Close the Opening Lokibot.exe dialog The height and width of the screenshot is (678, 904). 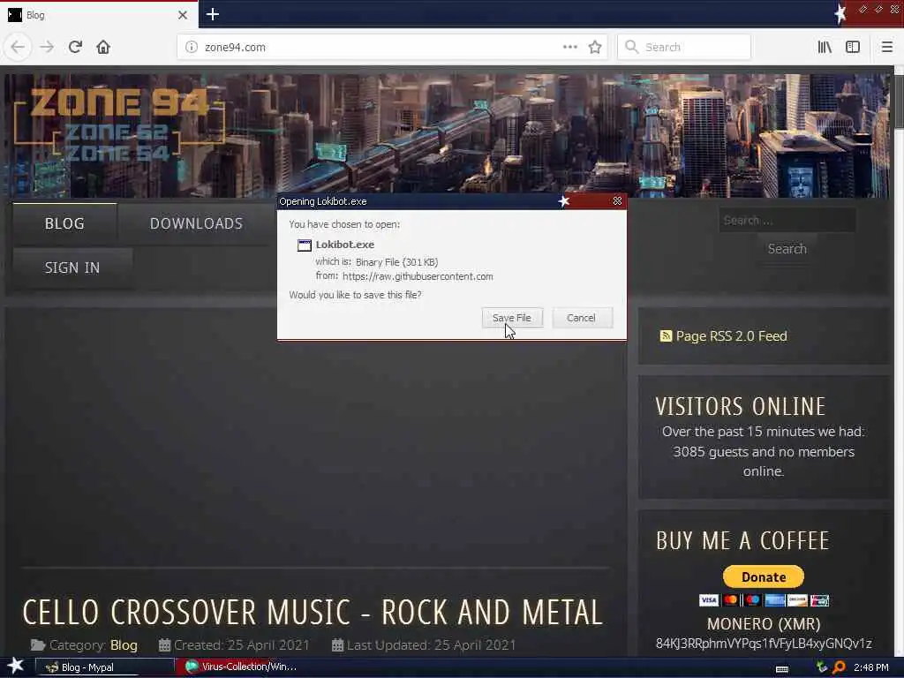click(x=617, y=200)
